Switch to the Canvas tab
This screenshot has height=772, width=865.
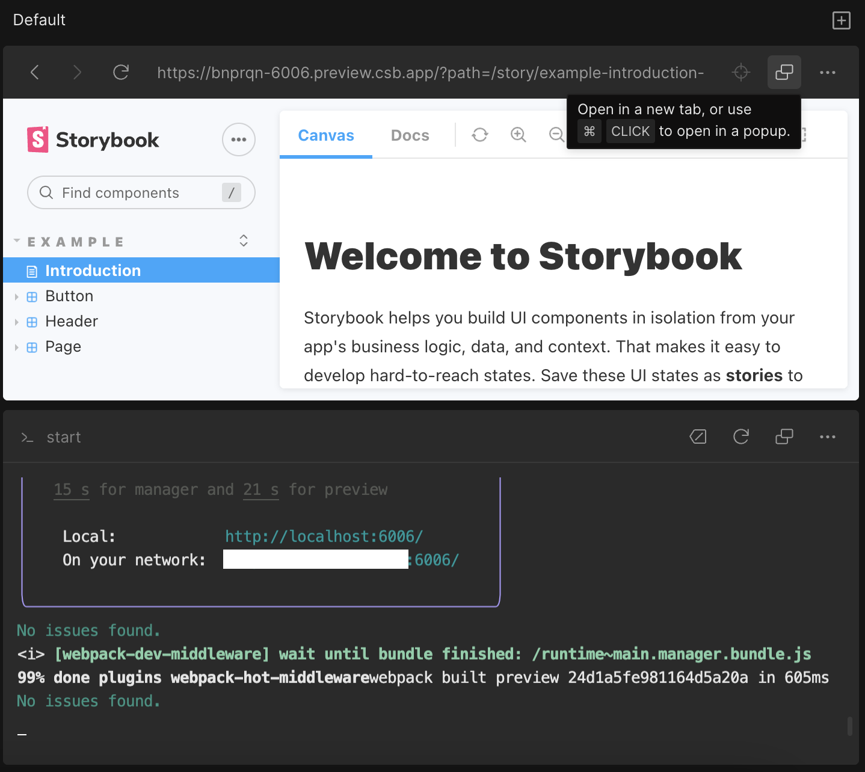click(326, 135)
